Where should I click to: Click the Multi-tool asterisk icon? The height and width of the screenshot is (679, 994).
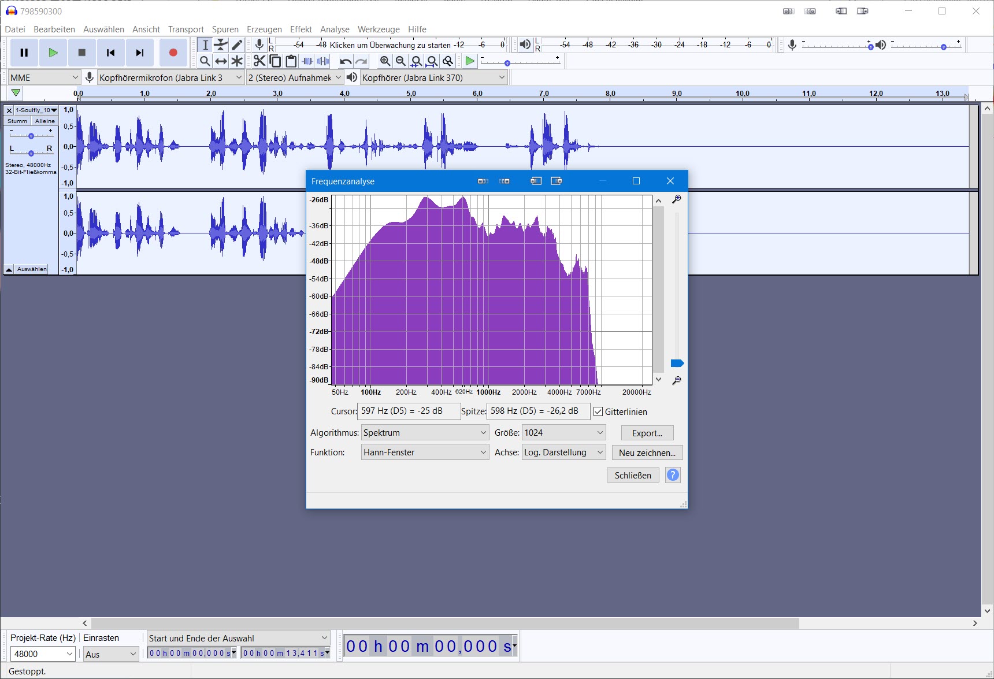click(237, 61)
